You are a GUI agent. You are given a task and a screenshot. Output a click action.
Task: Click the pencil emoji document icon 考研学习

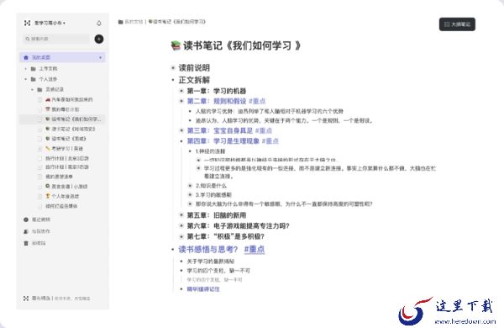tap(48, 148)
